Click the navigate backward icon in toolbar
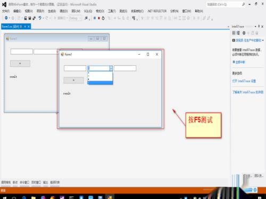This screenshot has width=266, height=199. 6,18
